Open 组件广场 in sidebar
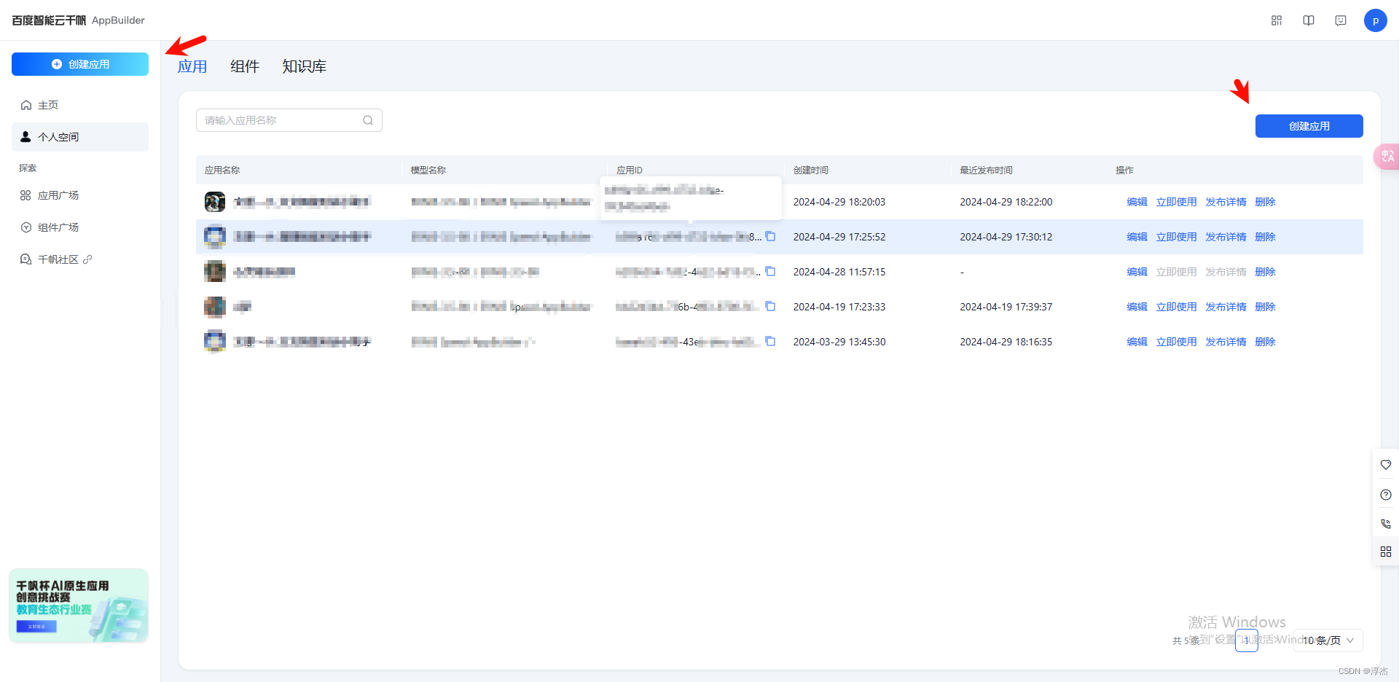This screenshot has width=1399, height=682. click(x=80, y=227)
